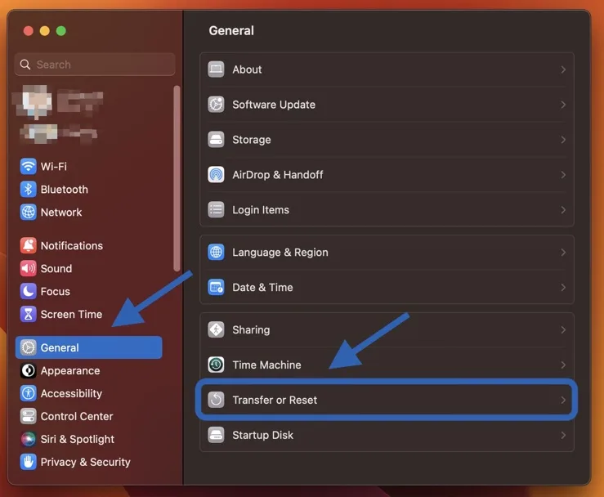Viewport: 604px width, 497px height.
Task: Click the sidebar scrollbar
Action: point(177,178)
